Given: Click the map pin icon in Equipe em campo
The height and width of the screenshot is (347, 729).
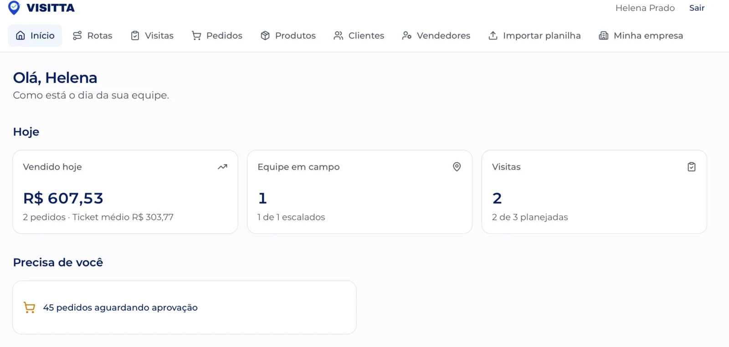Looking at the screenshot, I should point(457,167).
